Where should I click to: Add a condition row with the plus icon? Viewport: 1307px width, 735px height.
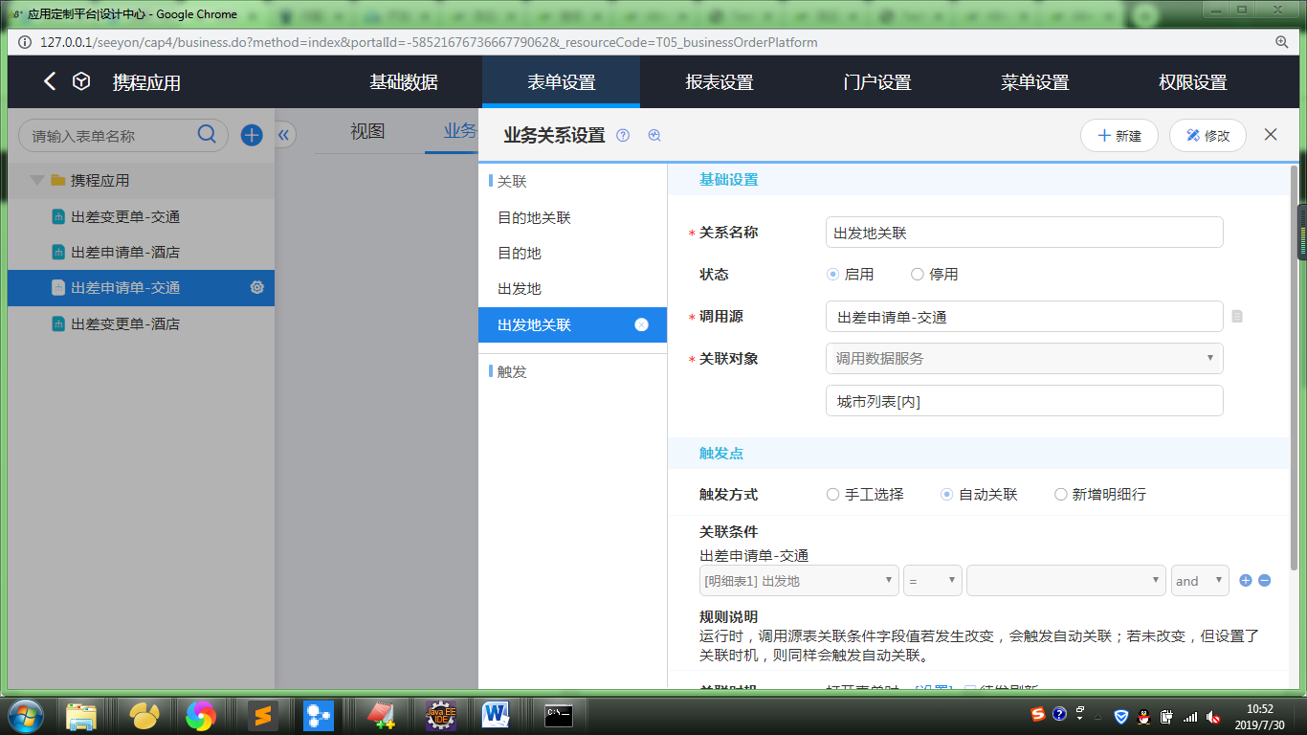(x=1245, y=580)
